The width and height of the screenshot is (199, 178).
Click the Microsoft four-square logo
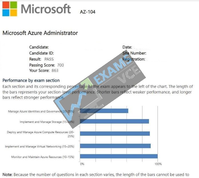click(10, 9)
